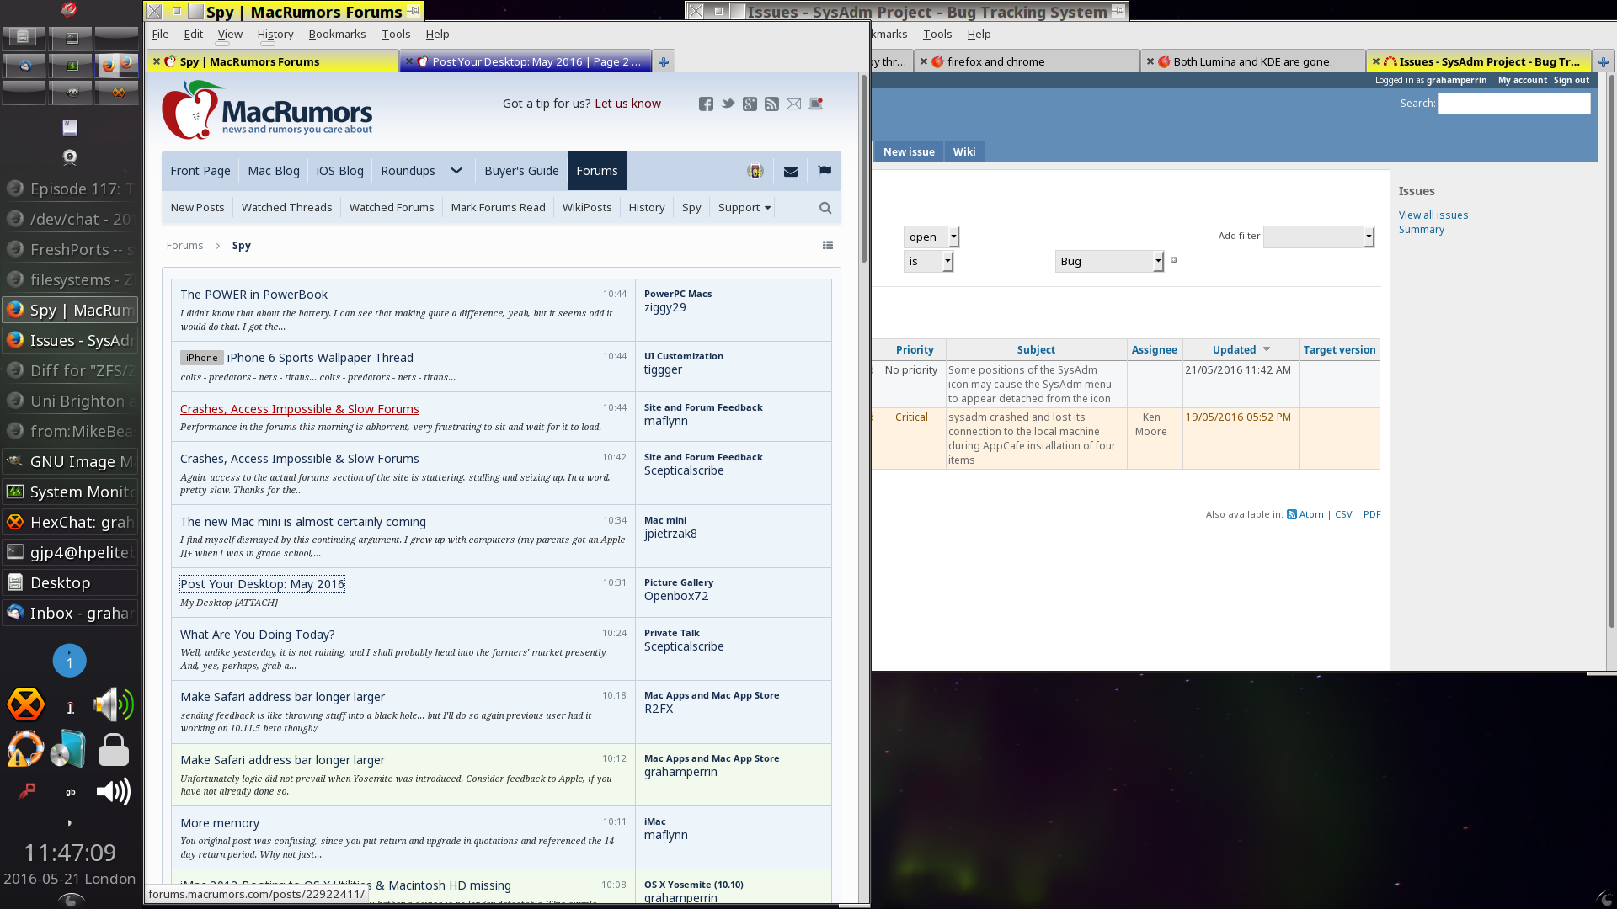Open MacRumors Facebook page icon

[x=706, y=104]
